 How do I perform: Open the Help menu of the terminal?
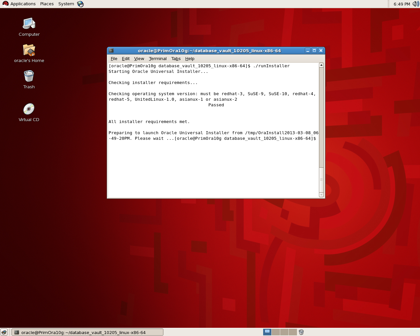pos(190,58)
